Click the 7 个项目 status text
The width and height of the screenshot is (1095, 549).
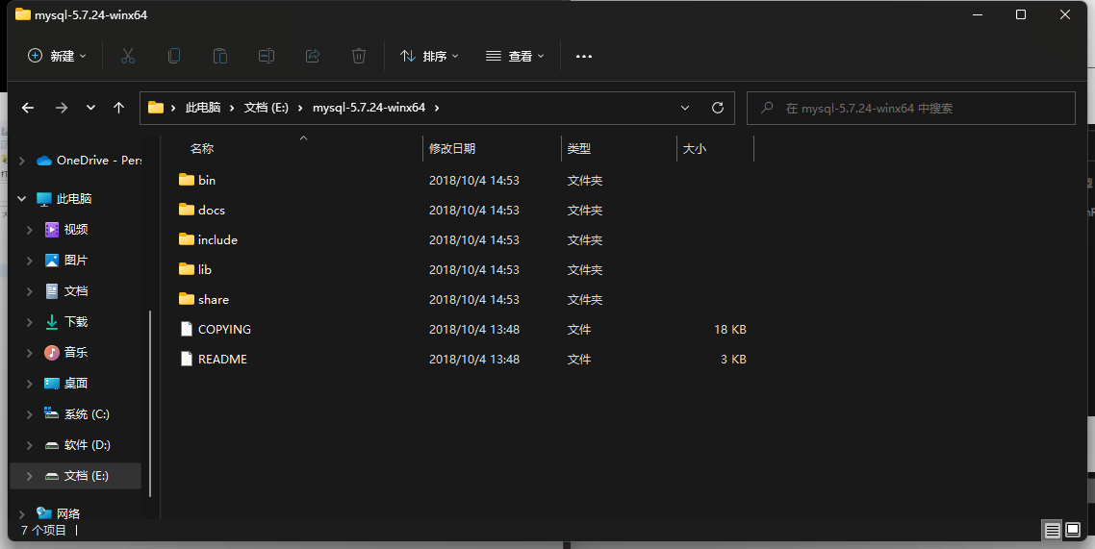point(43,530)
